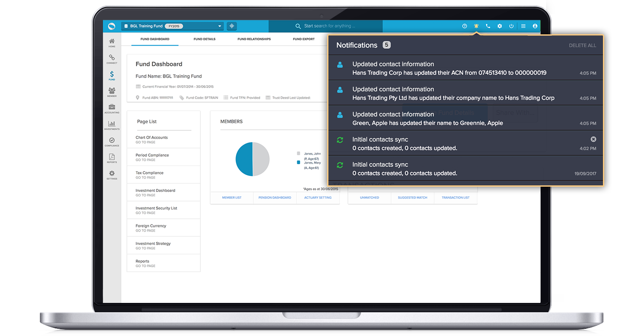This screenshot has height=336, width=642.
Task: Dismiss the 4:02 PM contacts sync notification
Action: (x=593, y=139)
